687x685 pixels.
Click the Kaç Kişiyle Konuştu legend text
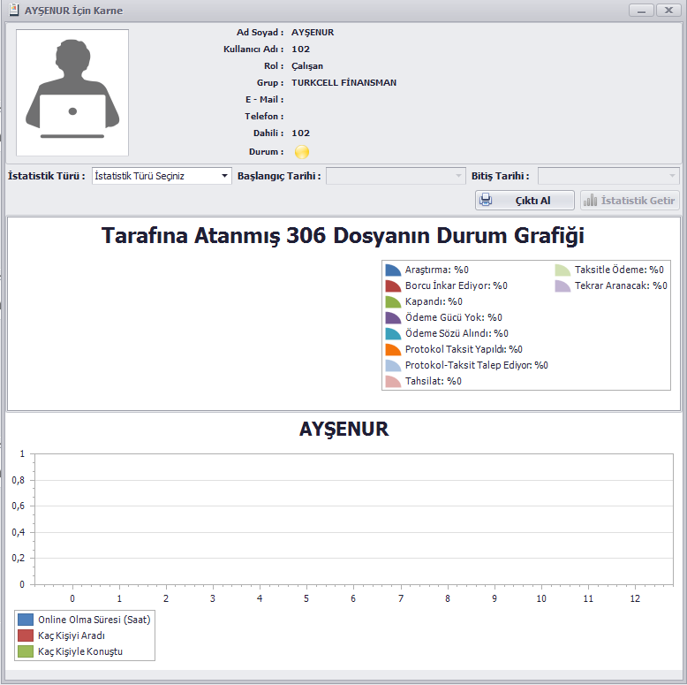[x=80, y=651]
